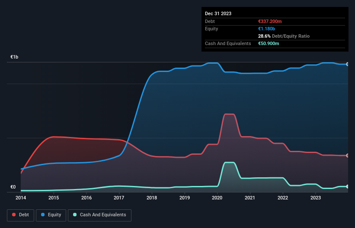Viewport: 355px width, 228px height.
Task: Click the 2019 x-axis label
Action: pos(185,198)
